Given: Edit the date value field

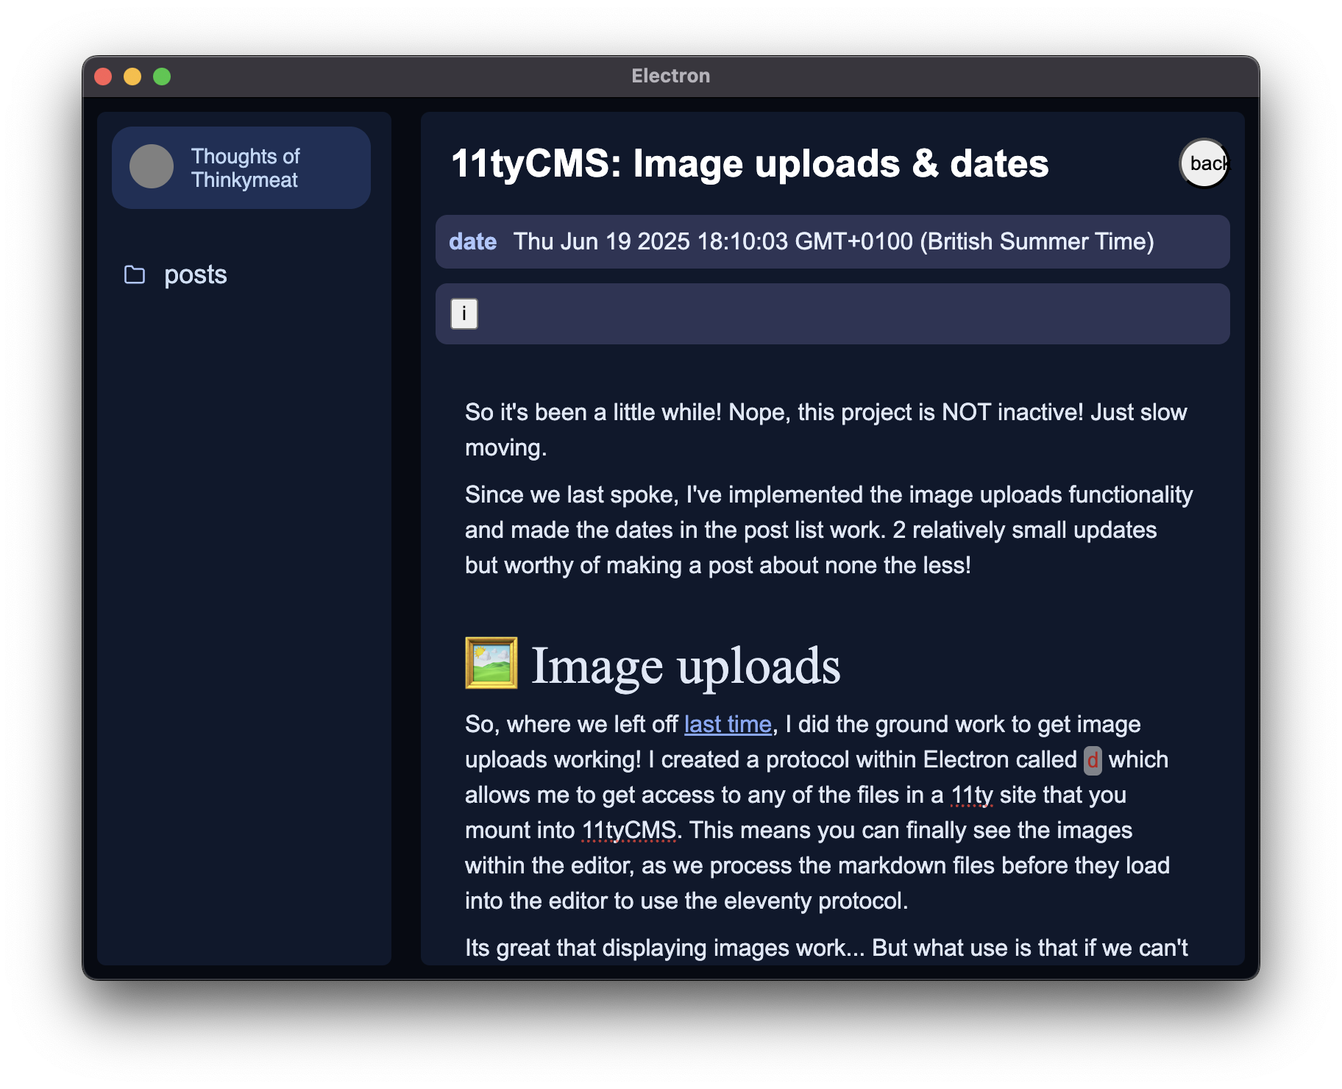Looking at the screenshot, I should coord(834,241).
